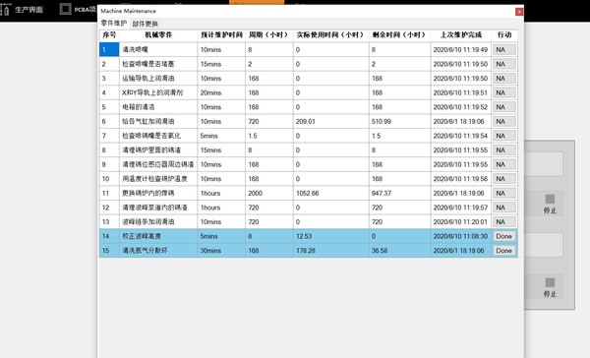Select the 用温度计检查锡炉温度 cell
This screenshot has width=590, height=358.
pyautogui.click(x=158, y=179)
